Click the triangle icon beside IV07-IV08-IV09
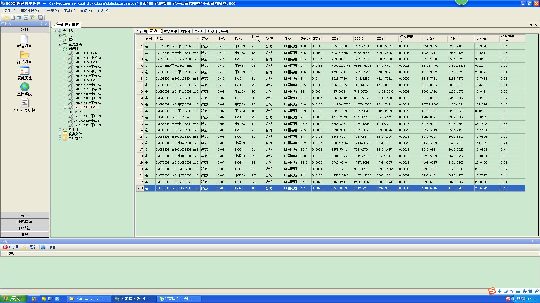The height and width of the screenshot is (303, 540). click(x=70, y=53)
